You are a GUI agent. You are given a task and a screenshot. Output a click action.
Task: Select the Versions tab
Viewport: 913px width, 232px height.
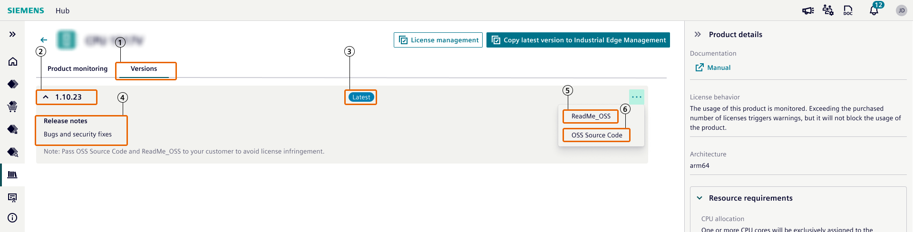click(144, 68)
